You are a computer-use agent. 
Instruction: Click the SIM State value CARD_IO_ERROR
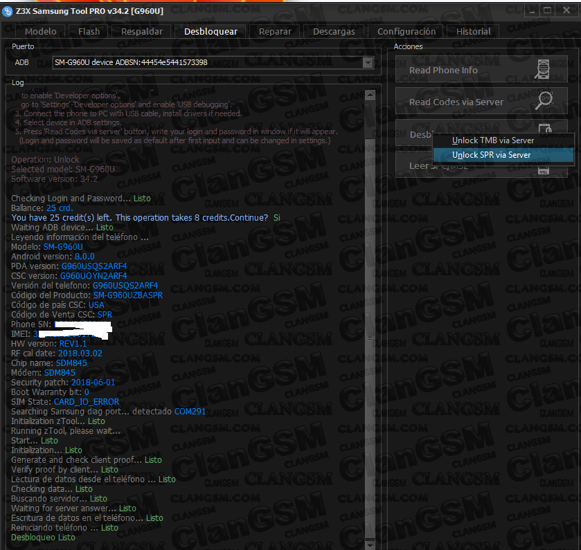coord(87,402)
